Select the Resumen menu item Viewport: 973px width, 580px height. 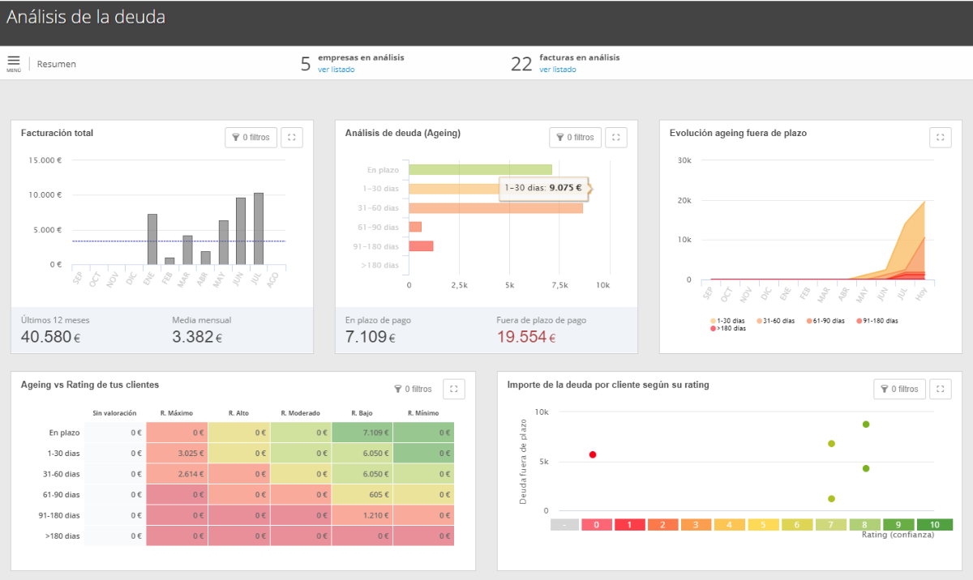point(57,64)
